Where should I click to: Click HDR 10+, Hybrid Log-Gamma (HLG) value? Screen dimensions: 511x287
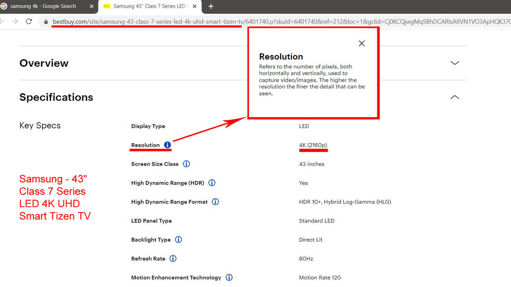[345, 202]
